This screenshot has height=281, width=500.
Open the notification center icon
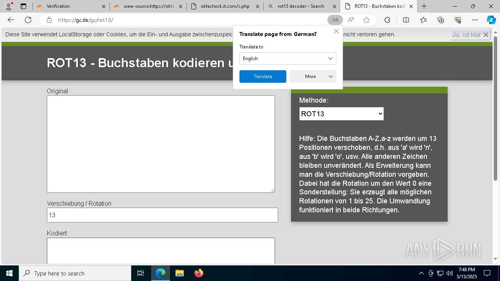click(x=487, y=273)
